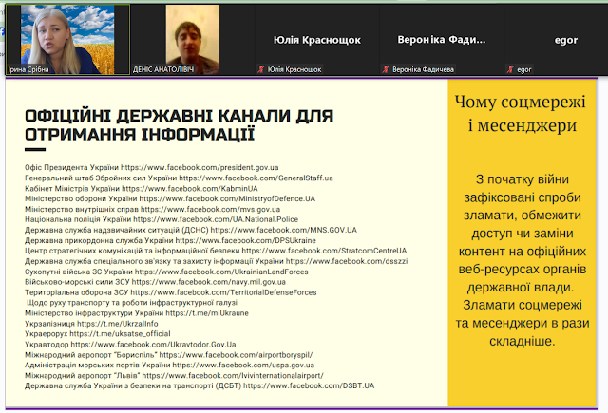
Task: Open StratcomCentreUA facebook link
Action: tap(324, 251)
